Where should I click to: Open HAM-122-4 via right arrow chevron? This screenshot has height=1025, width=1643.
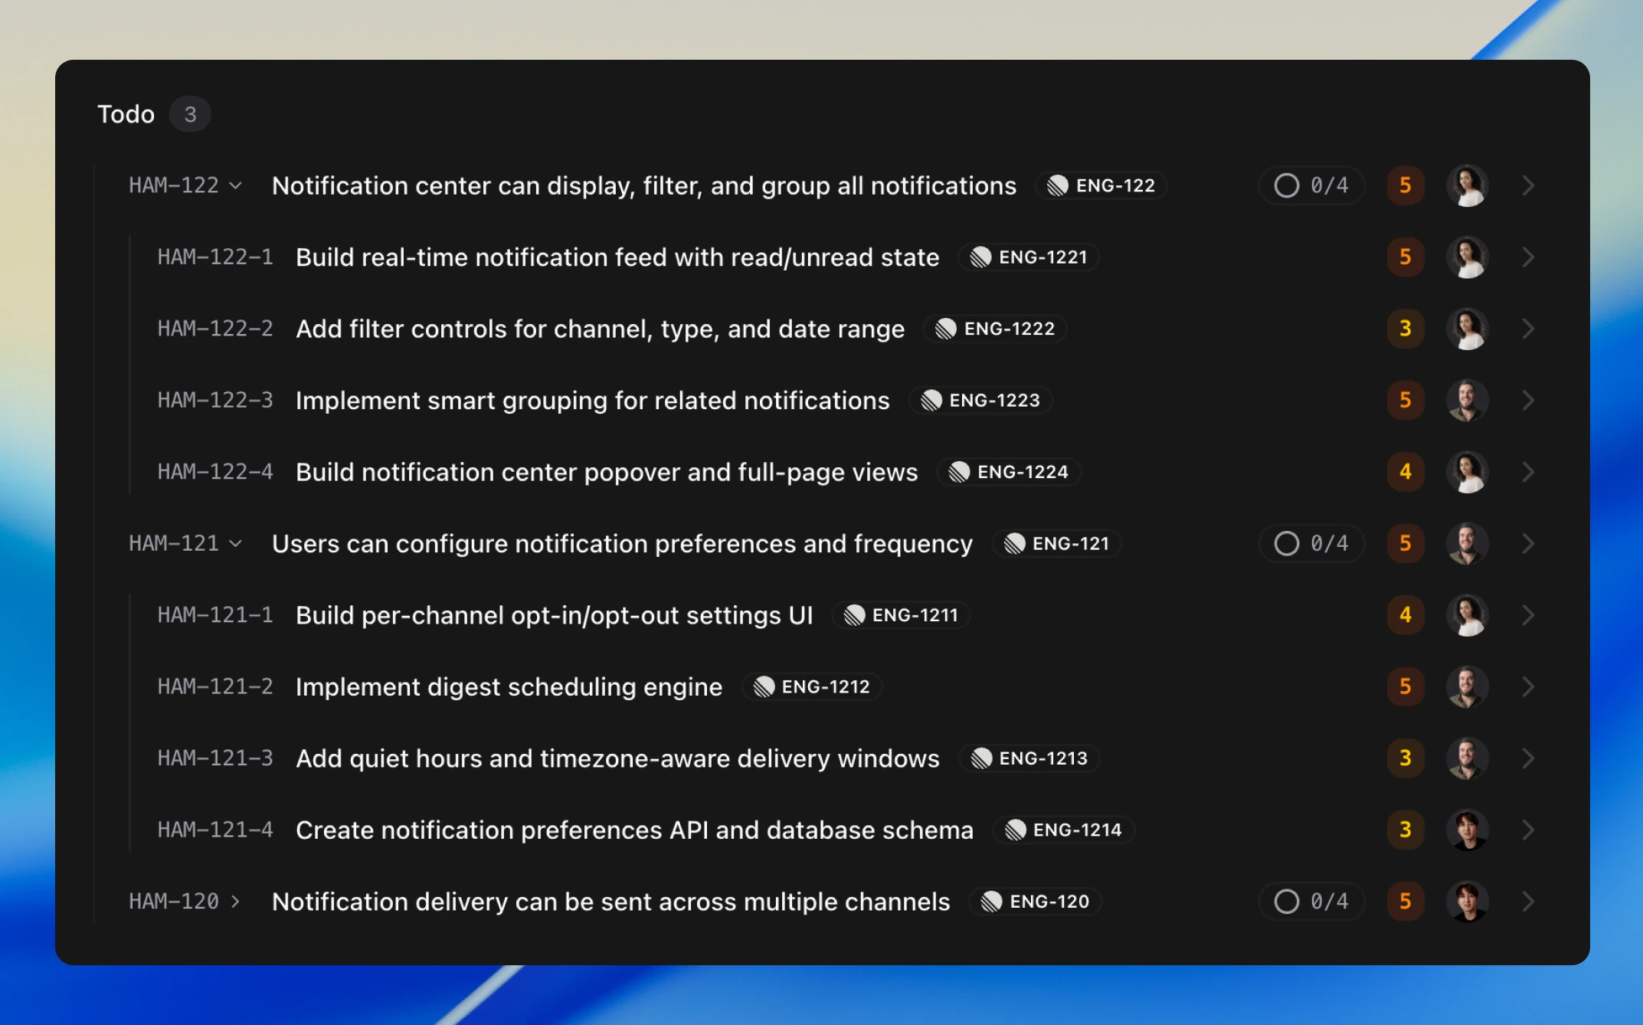(x=1528, y=472)
